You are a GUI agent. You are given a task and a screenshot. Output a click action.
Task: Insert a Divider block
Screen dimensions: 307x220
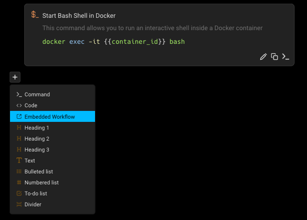pyautogui.click(x=33, y=204)
